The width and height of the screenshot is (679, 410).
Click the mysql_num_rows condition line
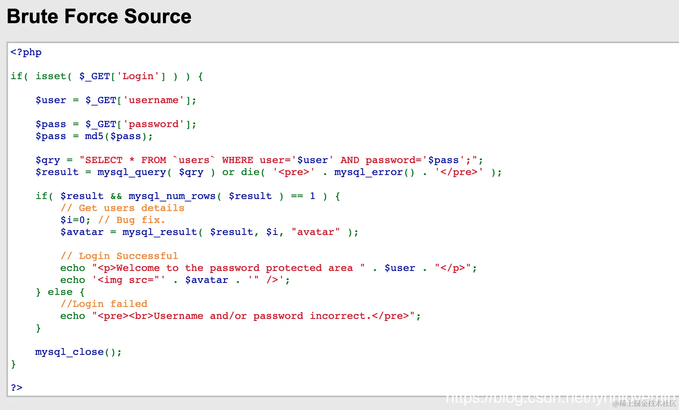click(x=188, y=196)
